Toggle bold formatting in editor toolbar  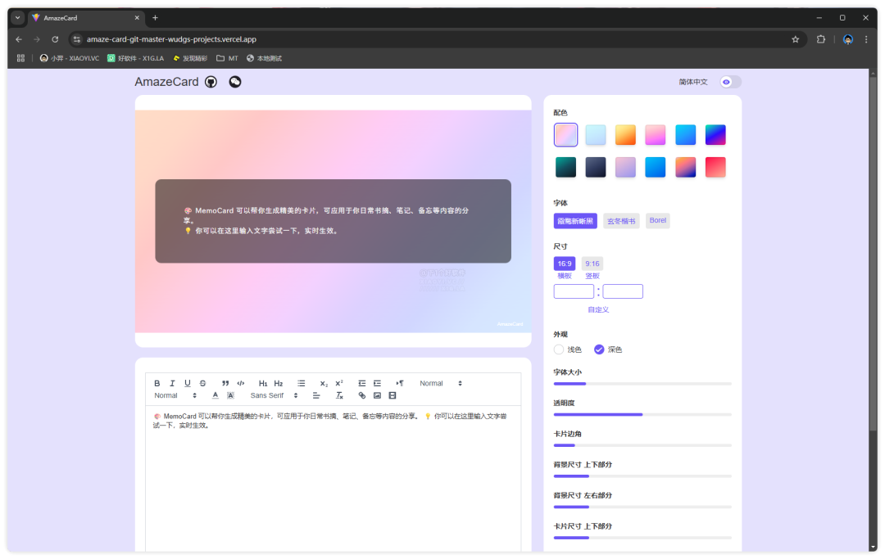(157, 383)
